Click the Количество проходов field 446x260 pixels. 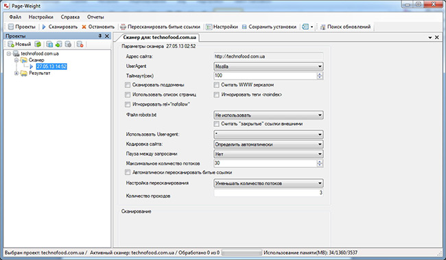[x=268, y=193]
